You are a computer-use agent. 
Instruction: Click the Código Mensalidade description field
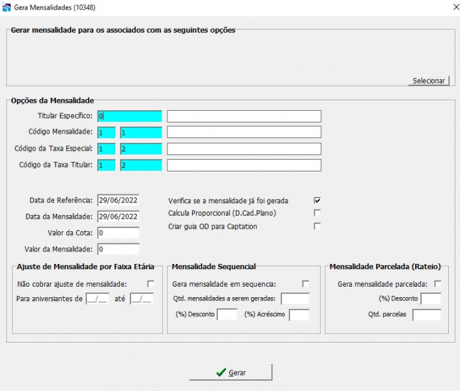(x=244, y=132)
